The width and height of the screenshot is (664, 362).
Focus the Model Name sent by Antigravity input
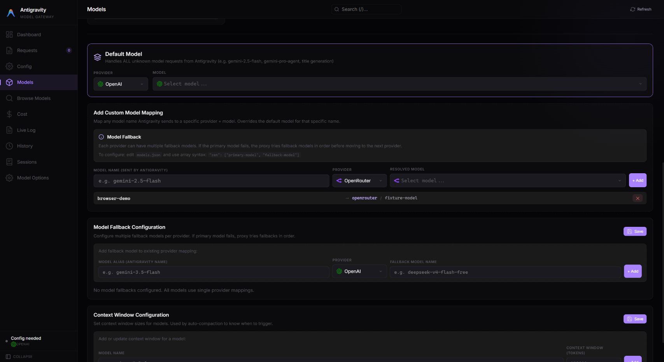coord(211,181)
